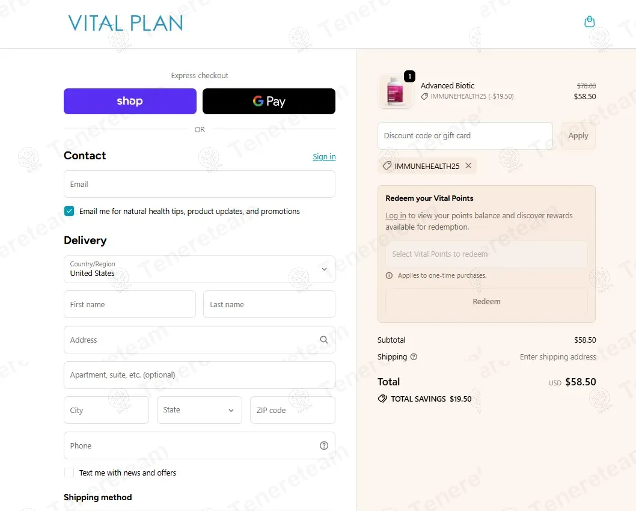Expand the State dropdown
The image size is (636, 511).
pos(200,410)
